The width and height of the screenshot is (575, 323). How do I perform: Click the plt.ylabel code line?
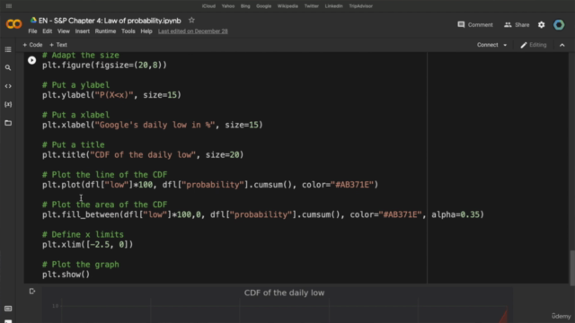click(x=111, y=95)
